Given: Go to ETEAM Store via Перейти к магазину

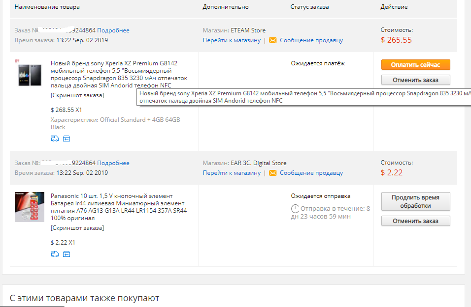Looking at the screenshot, I should 232,40.
